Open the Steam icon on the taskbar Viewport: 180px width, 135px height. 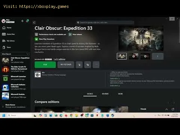(x=112, y=115)
